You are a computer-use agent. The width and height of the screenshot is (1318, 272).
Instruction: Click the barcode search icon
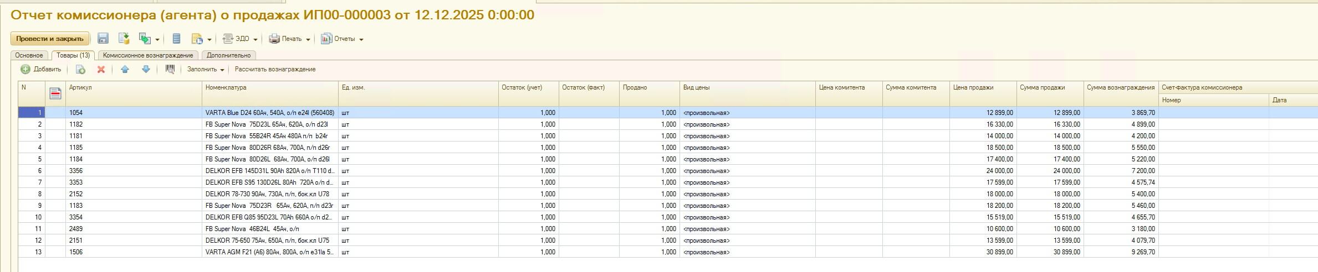click(x=170, y=70)
